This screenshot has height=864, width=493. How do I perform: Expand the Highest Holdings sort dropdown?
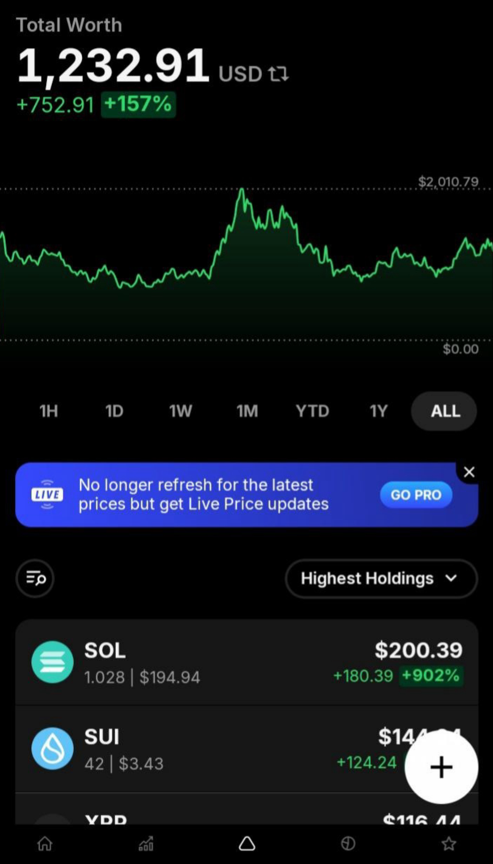(x=381, y=578)
